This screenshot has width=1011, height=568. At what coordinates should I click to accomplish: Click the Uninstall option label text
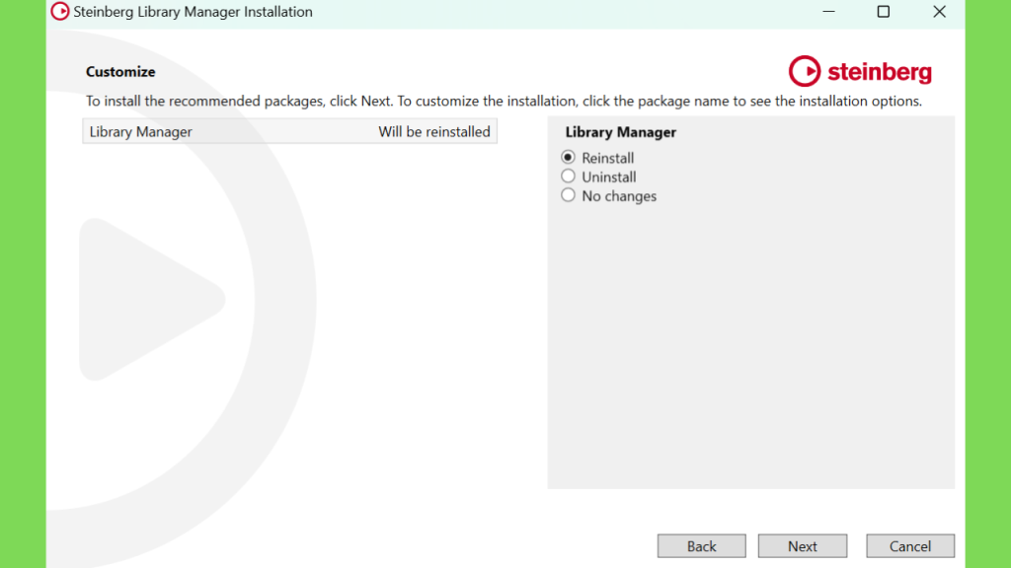coord(608,177)
